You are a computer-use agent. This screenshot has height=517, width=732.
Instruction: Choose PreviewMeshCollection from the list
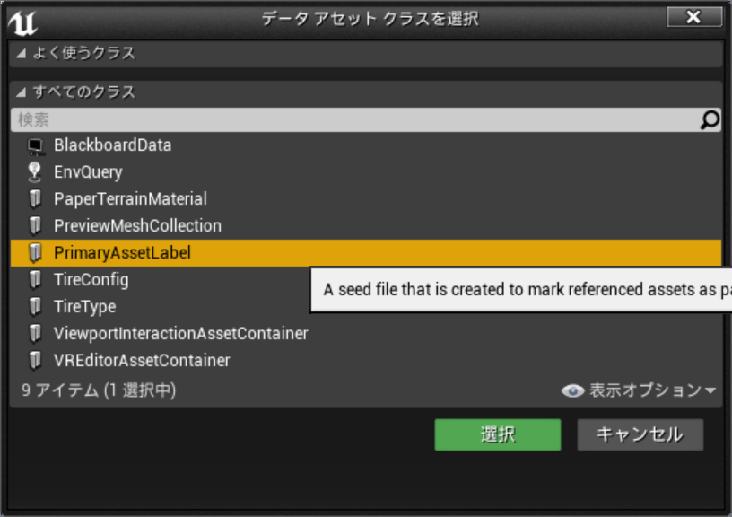click(366, 226)
